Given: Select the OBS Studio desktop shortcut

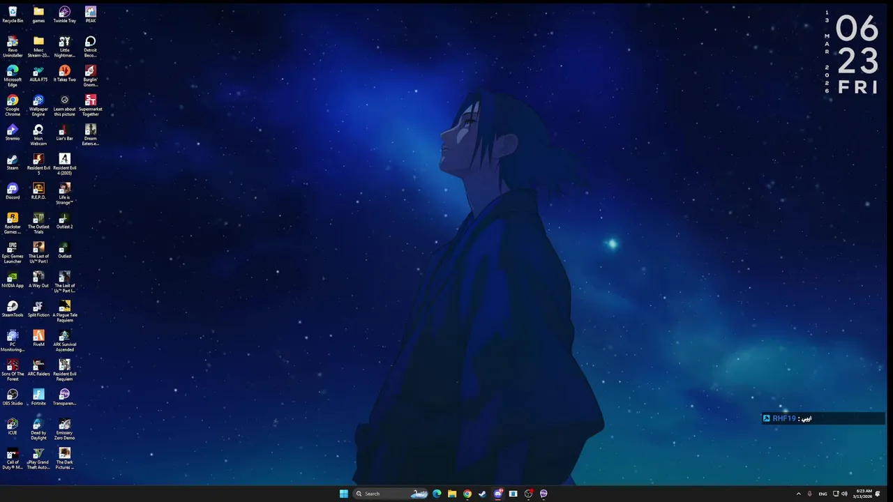Looking at the screenshot, I should [13, 397].
